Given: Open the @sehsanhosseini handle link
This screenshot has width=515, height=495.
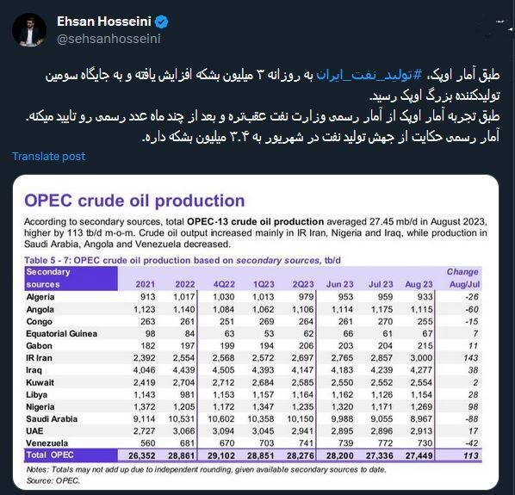Looking at the screenshot, I should pyautogui.click(x=109, y=39).
